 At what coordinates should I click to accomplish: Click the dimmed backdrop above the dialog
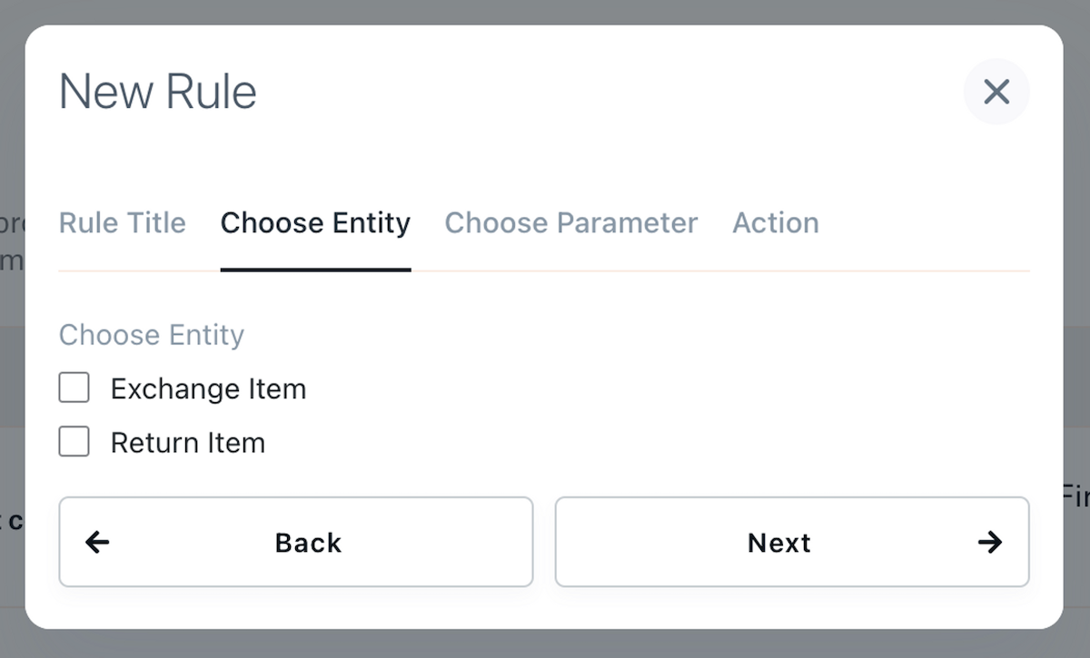coord(545,12)
